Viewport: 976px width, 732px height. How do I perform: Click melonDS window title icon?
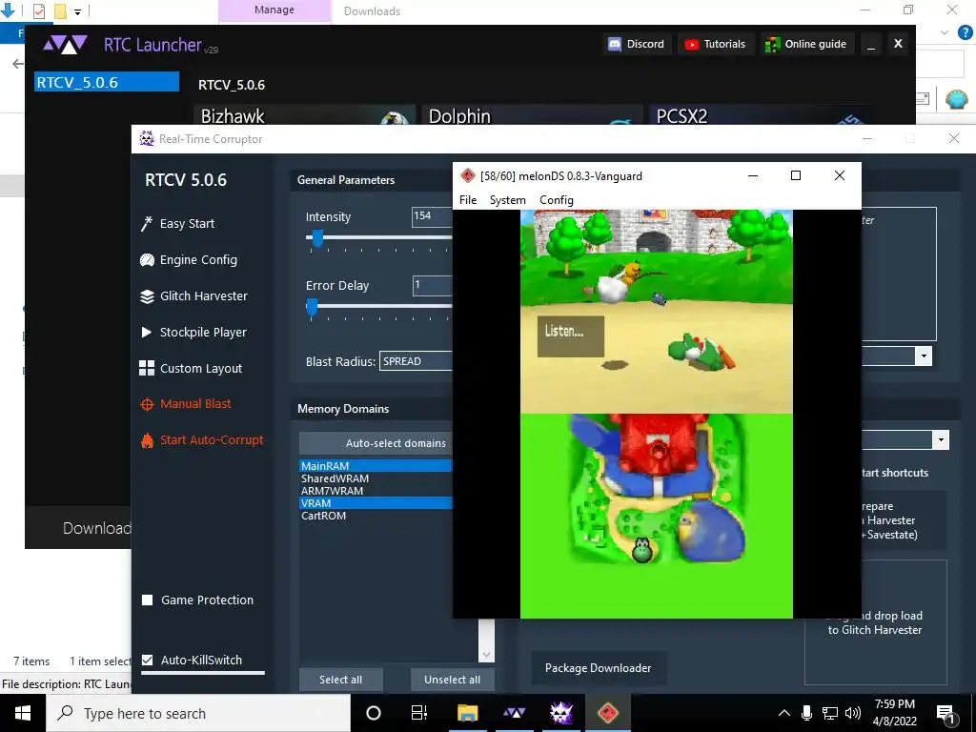[467, 176]
